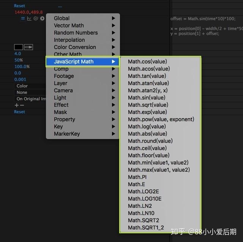This screenshot has height=242, width=243.
Task: Choose Math.abs(value) from the submenu
Action: (x=160, y=134)
